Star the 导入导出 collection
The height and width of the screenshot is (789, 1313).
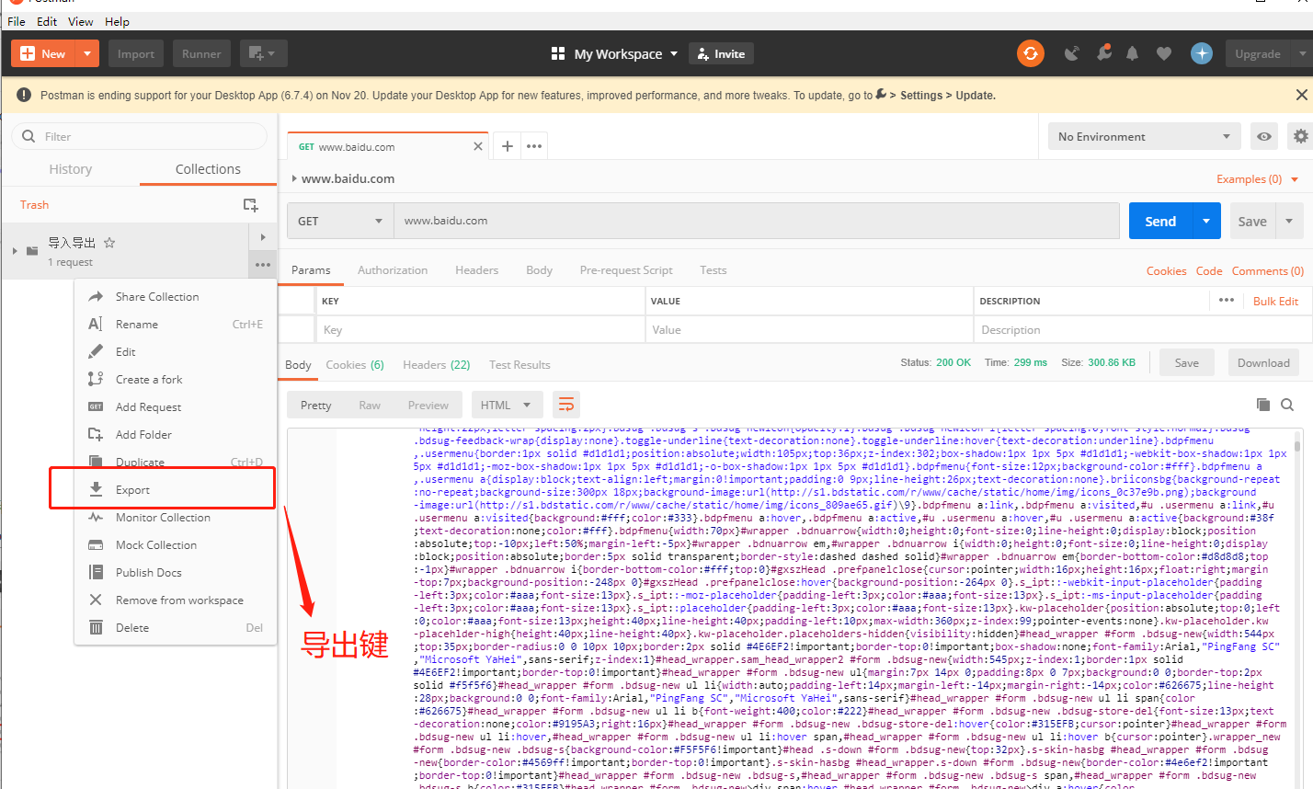[109, 243]
